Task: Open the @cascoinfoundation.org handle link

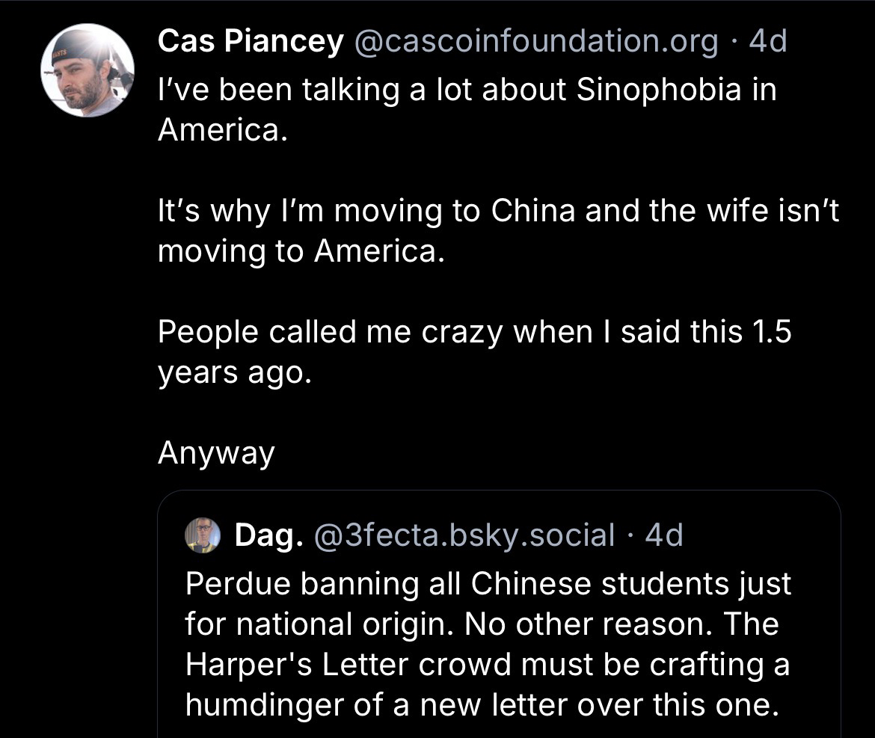Action: click(536, 43)
